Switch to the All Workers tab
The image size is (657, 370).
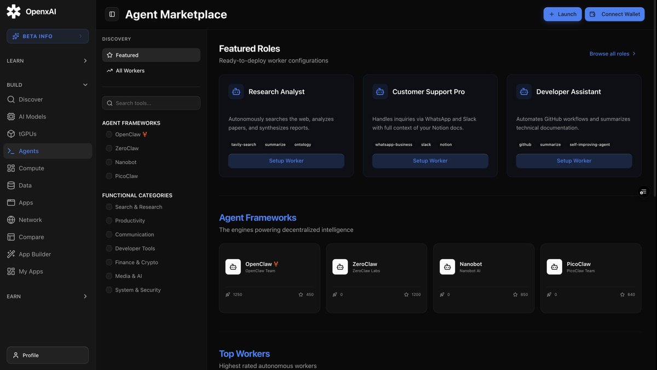click(x=151, y=71)
